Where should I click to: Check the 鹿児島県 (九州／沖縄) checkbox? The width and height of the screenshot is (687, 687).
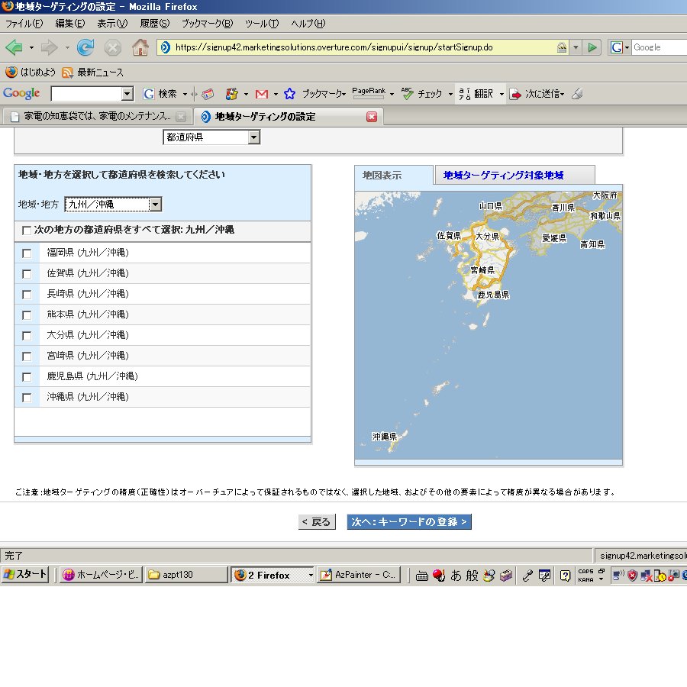pyautogui.click(x=27, y=377)
